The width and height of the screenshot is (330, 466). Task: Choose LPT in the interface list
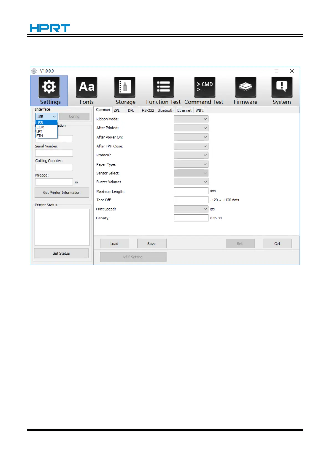pyautogui.click(x=46, y=131)
